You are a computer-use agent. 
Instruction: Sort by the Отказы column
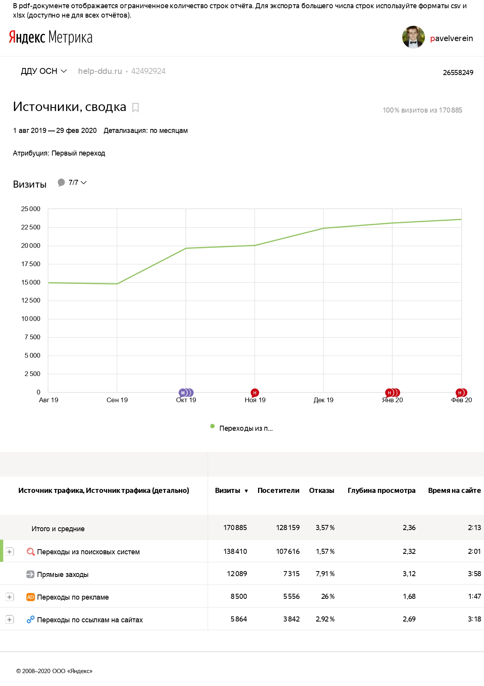322,491
